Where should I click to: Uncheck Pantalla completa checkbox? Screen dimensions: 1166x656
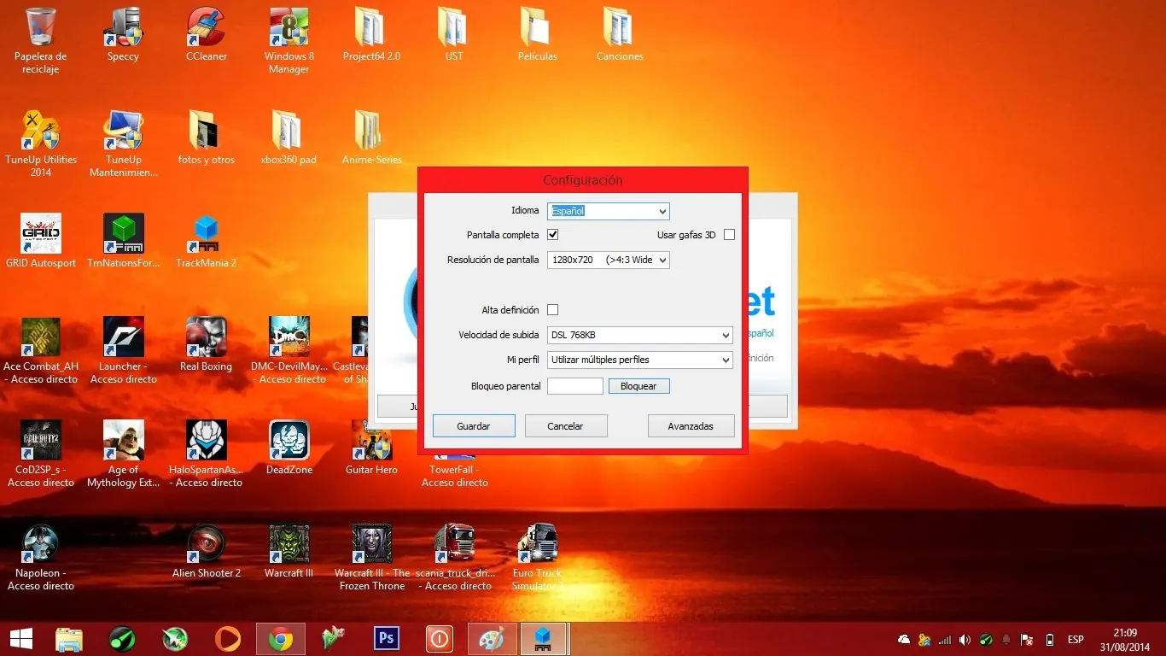552,234
